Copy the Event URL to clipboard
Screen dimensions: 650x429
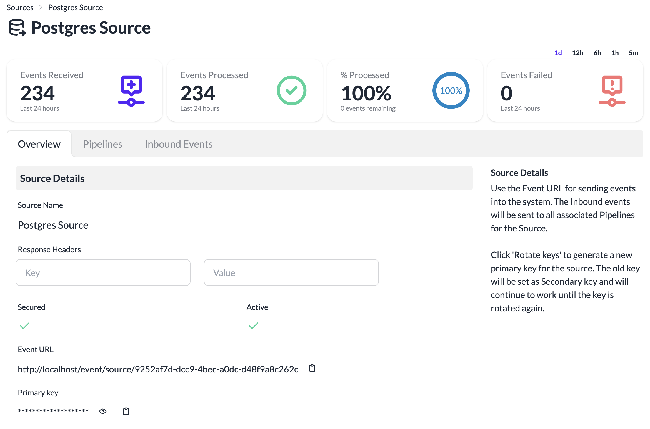click(312, 368)
